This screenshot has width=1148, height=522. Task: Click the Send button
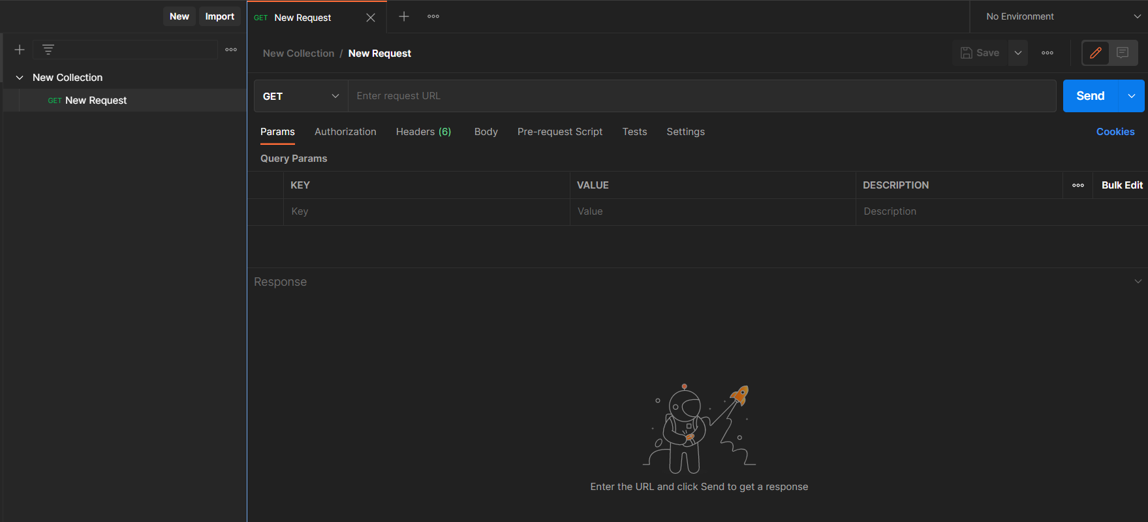[1091, 96]
